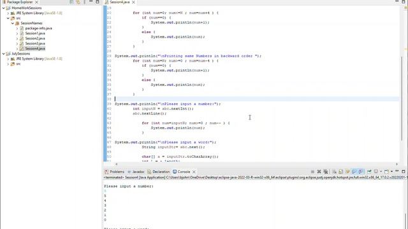The height and width of the screenshot is (229, 408).
Task: Toggle Pin Console in the Console toolbar
Action: (x=369, y=172)
